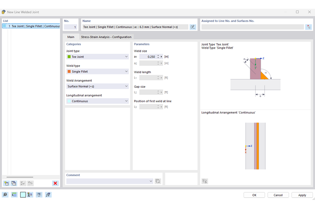
Task: Select list item 1 Tee Joint Single Fillet
Action: 31,26
